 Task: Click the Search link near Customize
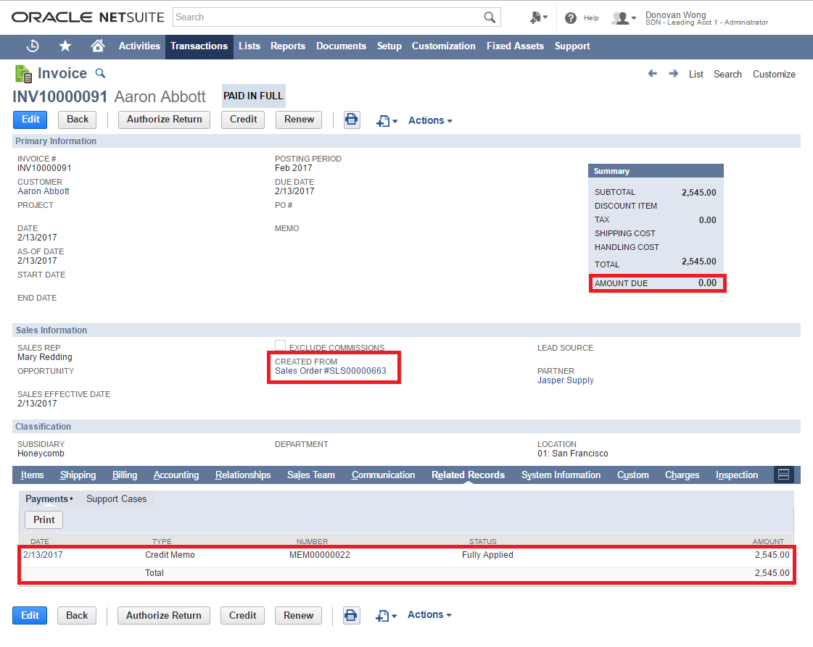[x=727, y=74]
